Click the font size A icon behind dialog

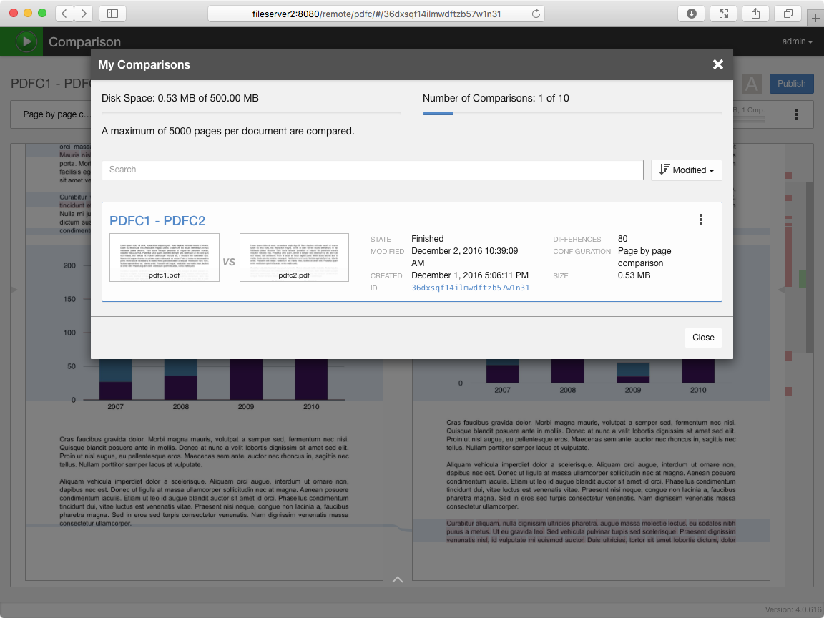(752, 84)
